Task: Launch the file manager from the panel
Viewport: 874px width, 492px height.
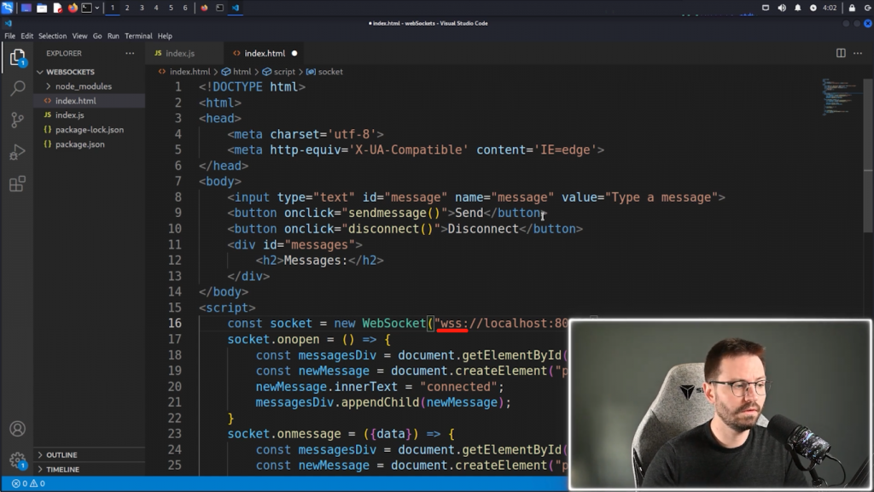Action: 42,8
